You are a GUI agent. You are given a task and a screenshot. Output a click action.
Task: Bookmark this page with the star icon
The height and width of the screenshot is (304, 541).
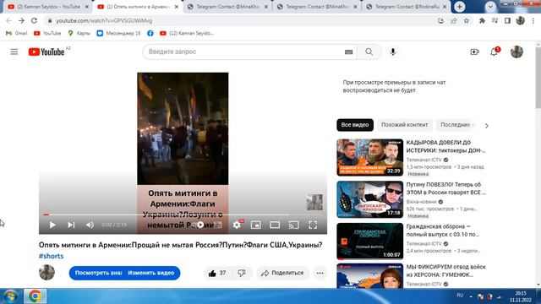[x=467, y=20]
